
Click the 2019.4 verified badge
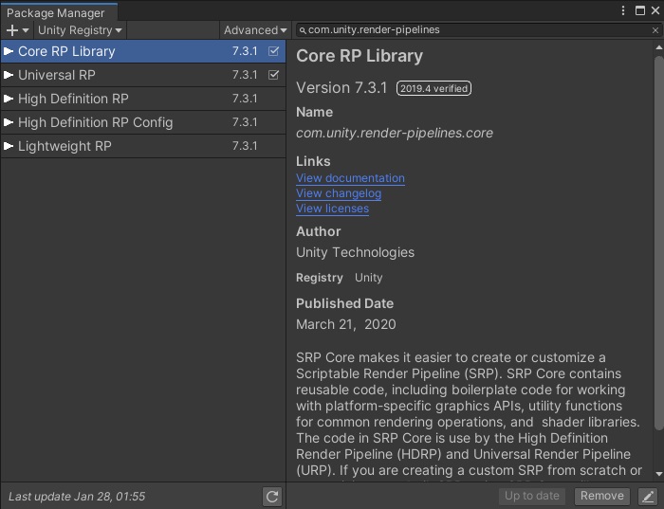click(x=433, y=88)
